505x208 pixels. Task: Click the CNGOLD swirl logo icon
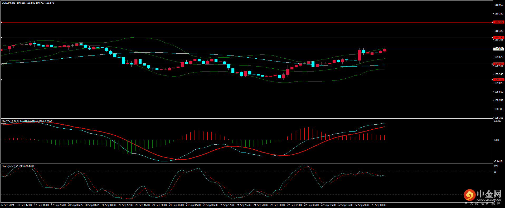click(x=469, y=195)
